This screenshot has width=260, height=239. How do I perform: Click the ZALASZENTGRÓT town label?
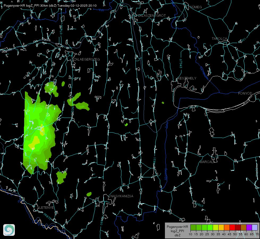(x=152, y=16)
